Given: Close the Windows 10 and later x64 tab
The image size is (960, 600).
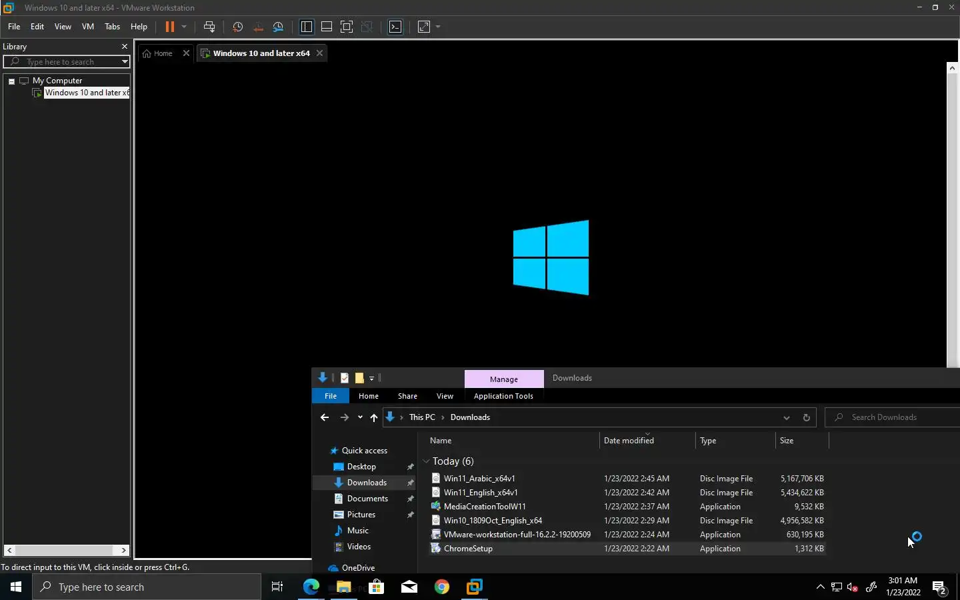Looking at the screenshot, I should pos(319,53).
